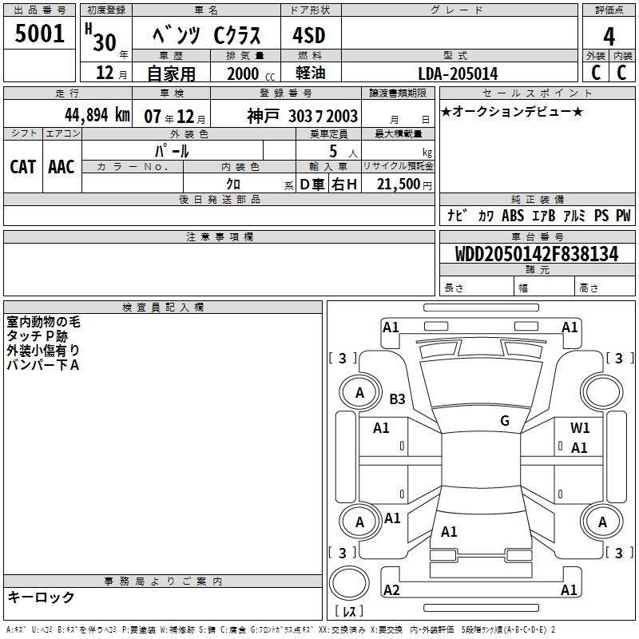This screenshot has width=639, height=639.
Task: Select air conditioner value AAC
Action: coord(62,167)
